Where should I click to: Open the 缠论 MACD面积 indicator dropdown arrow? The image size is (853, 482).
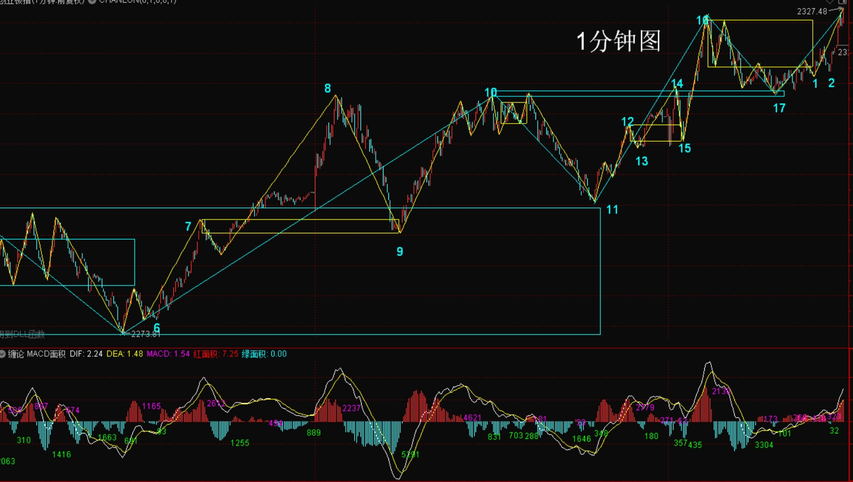(3, 354)
